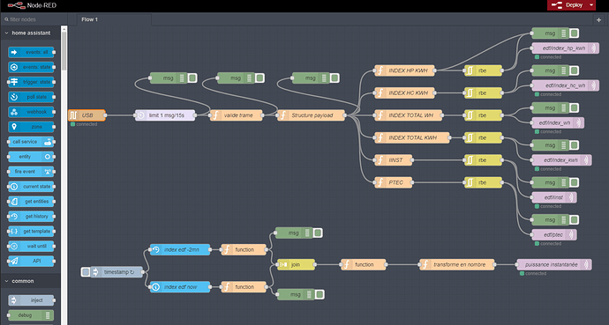Select the limit 1 msg/15s delay node
Screen dimensions: 609x325
point(165,115)
